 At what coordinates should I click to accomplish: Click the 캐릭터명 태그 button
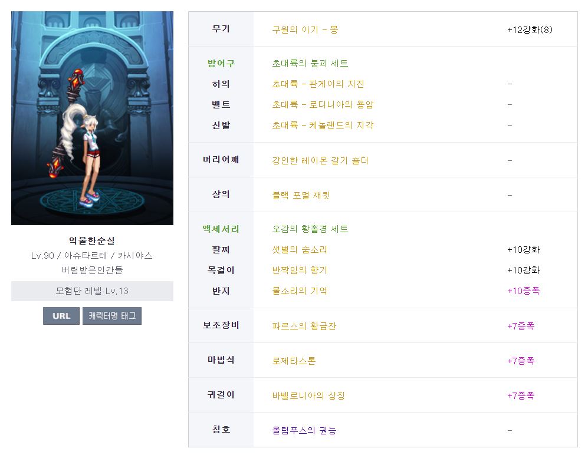tap(112, 316)
